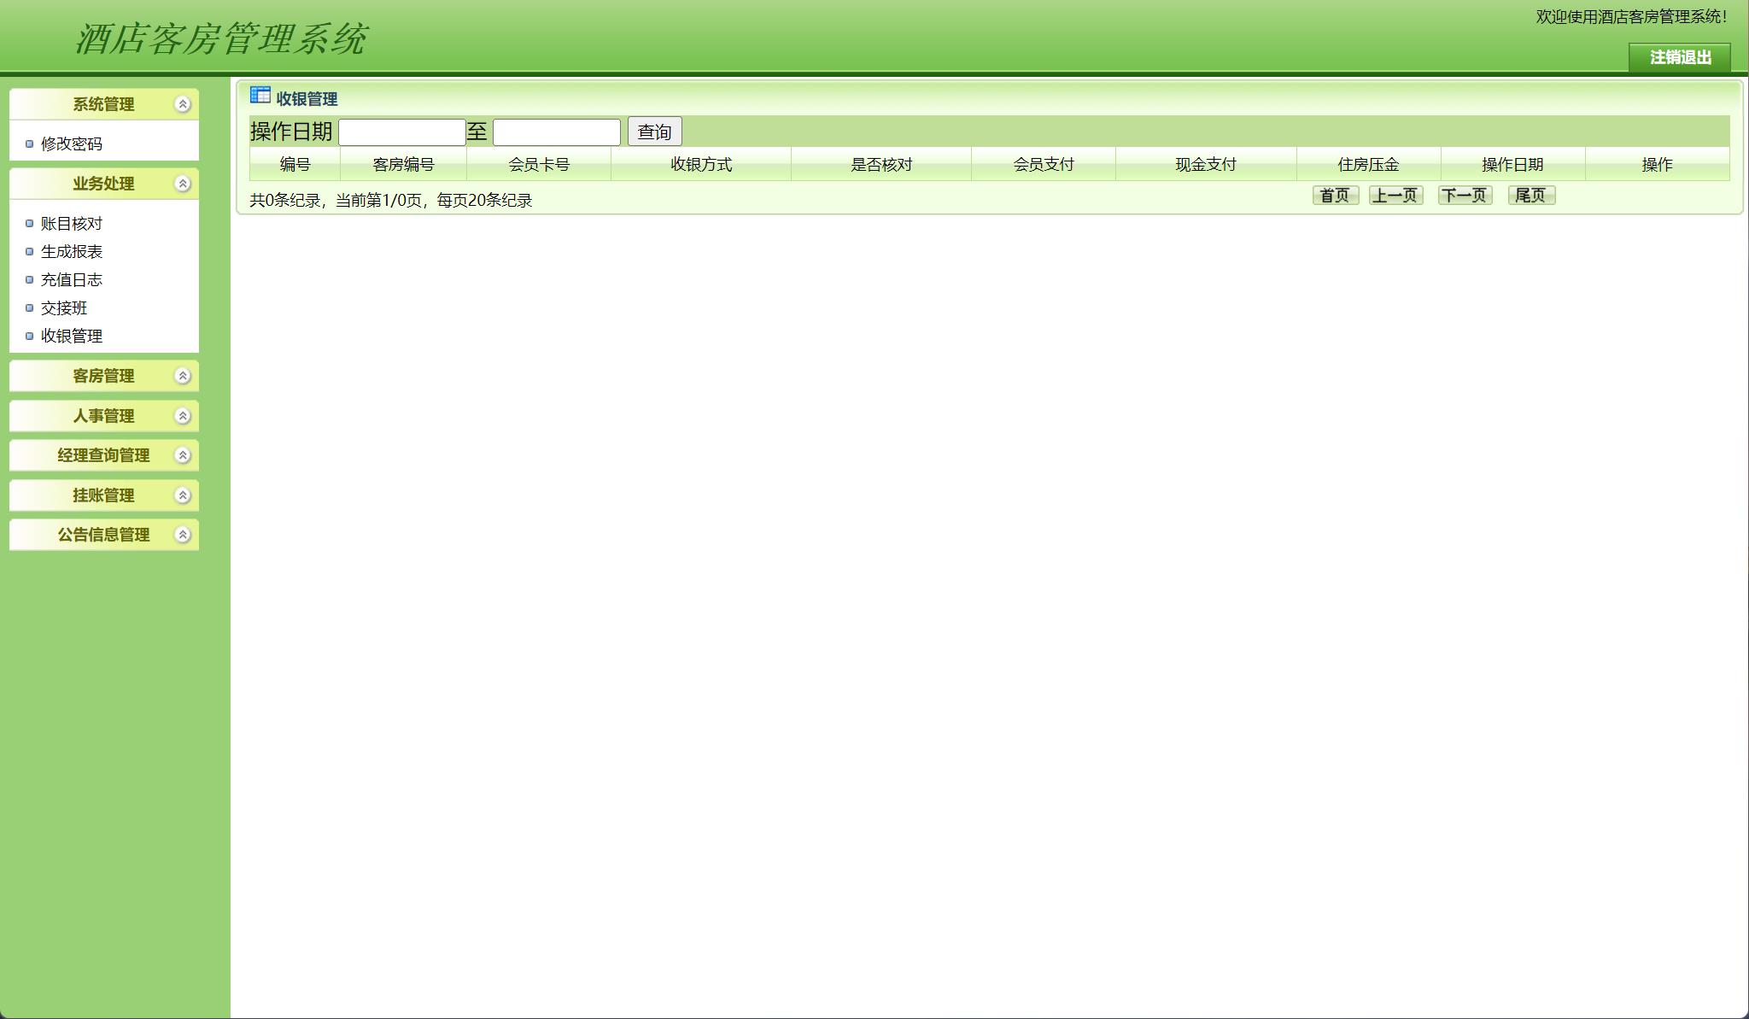Go to 尾页 last page
This screenshot has width=1749, height=1019.
pyautogui.click(x=1532, y=196)
